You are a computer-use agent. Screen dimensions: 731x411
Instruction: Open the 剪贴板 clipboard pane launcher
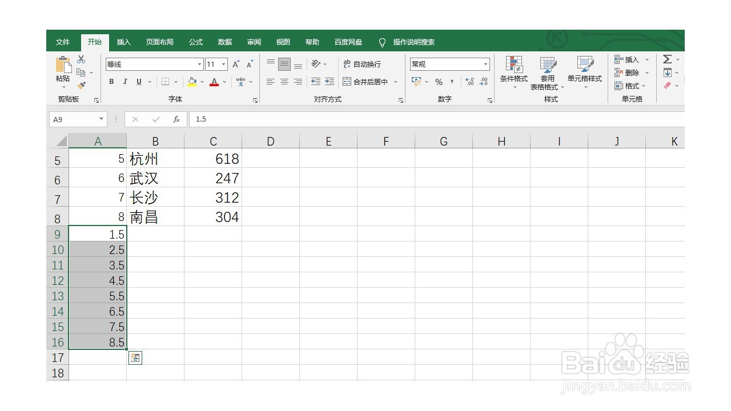pyautogui.click(x=97, y=100)
